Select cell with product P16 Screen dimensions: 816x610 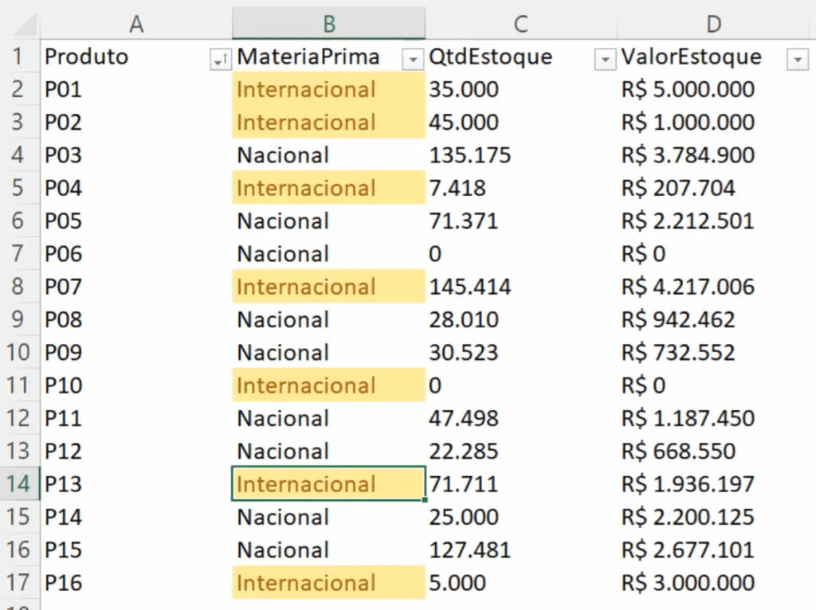pyautogui.click(x=136, y=582)
